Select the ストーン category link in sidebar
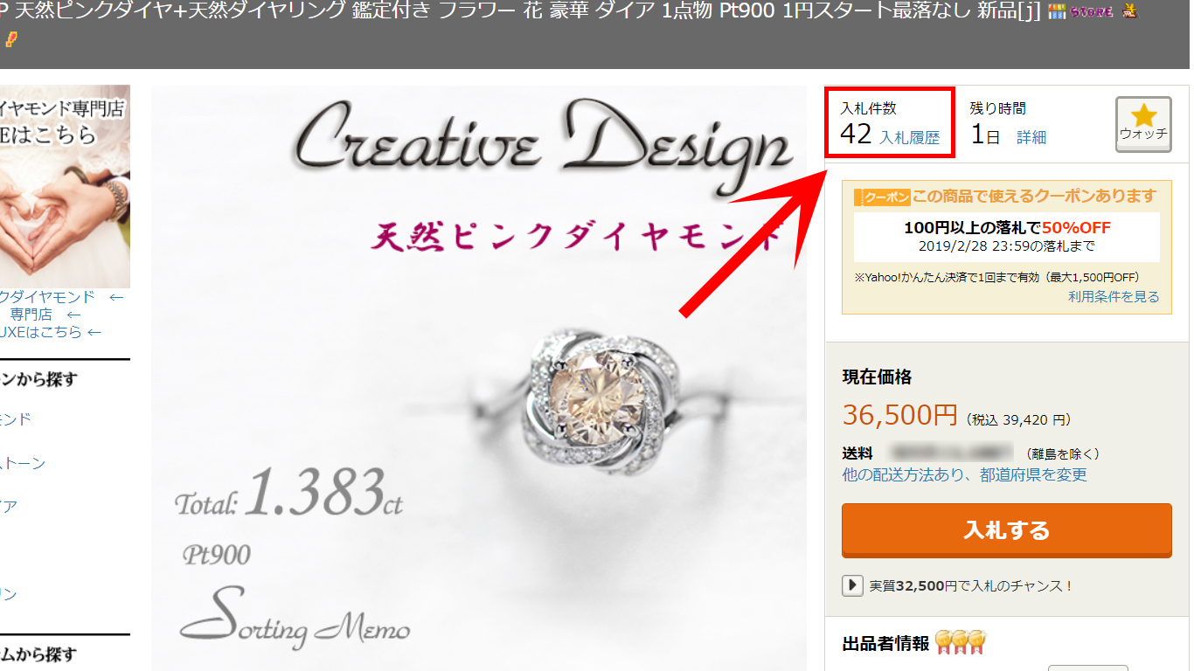The image size is (1194, 671). (x=23, y=463)
